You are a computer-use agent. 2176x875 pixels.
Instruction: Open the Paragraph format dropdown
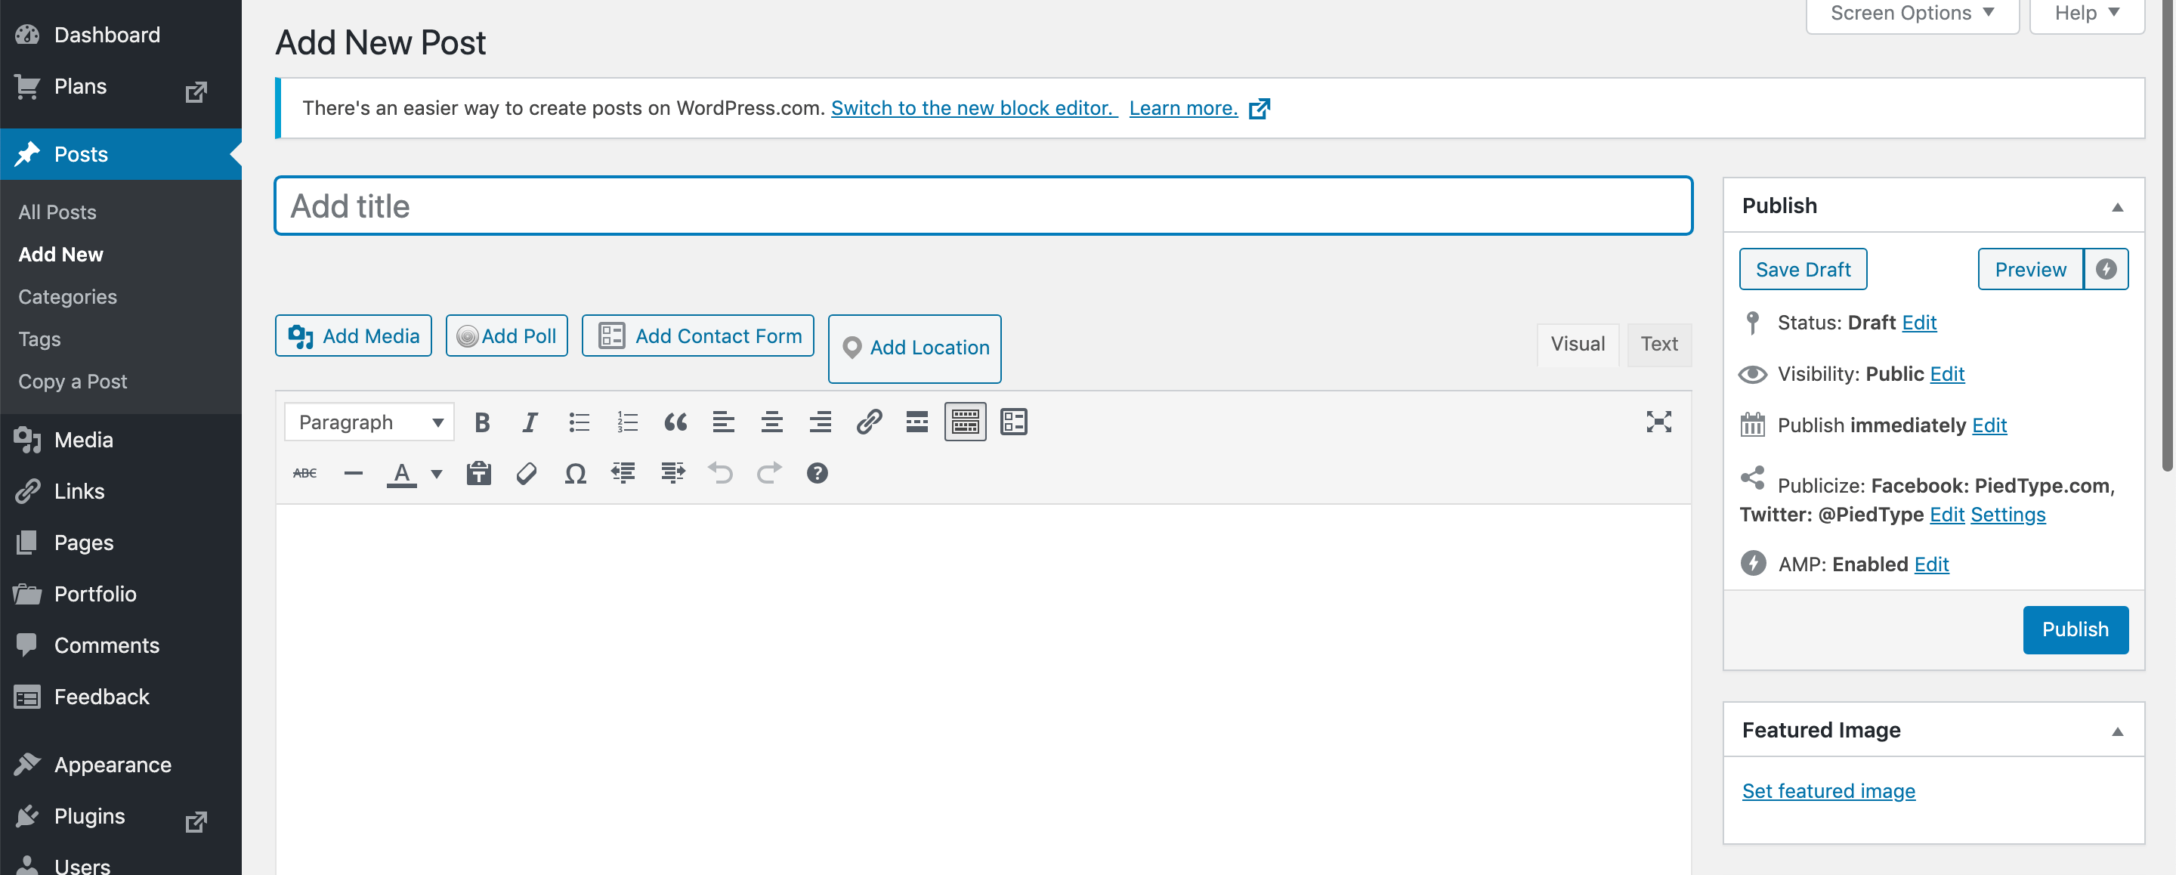pos(369,422)
